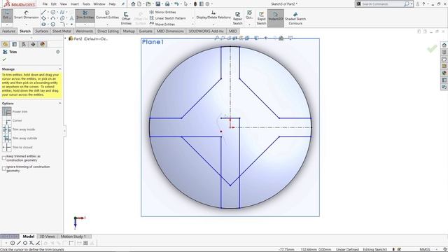This screenshot has width=448, height=252.
Task: Collapse the Options section
Action: point(59,104)
